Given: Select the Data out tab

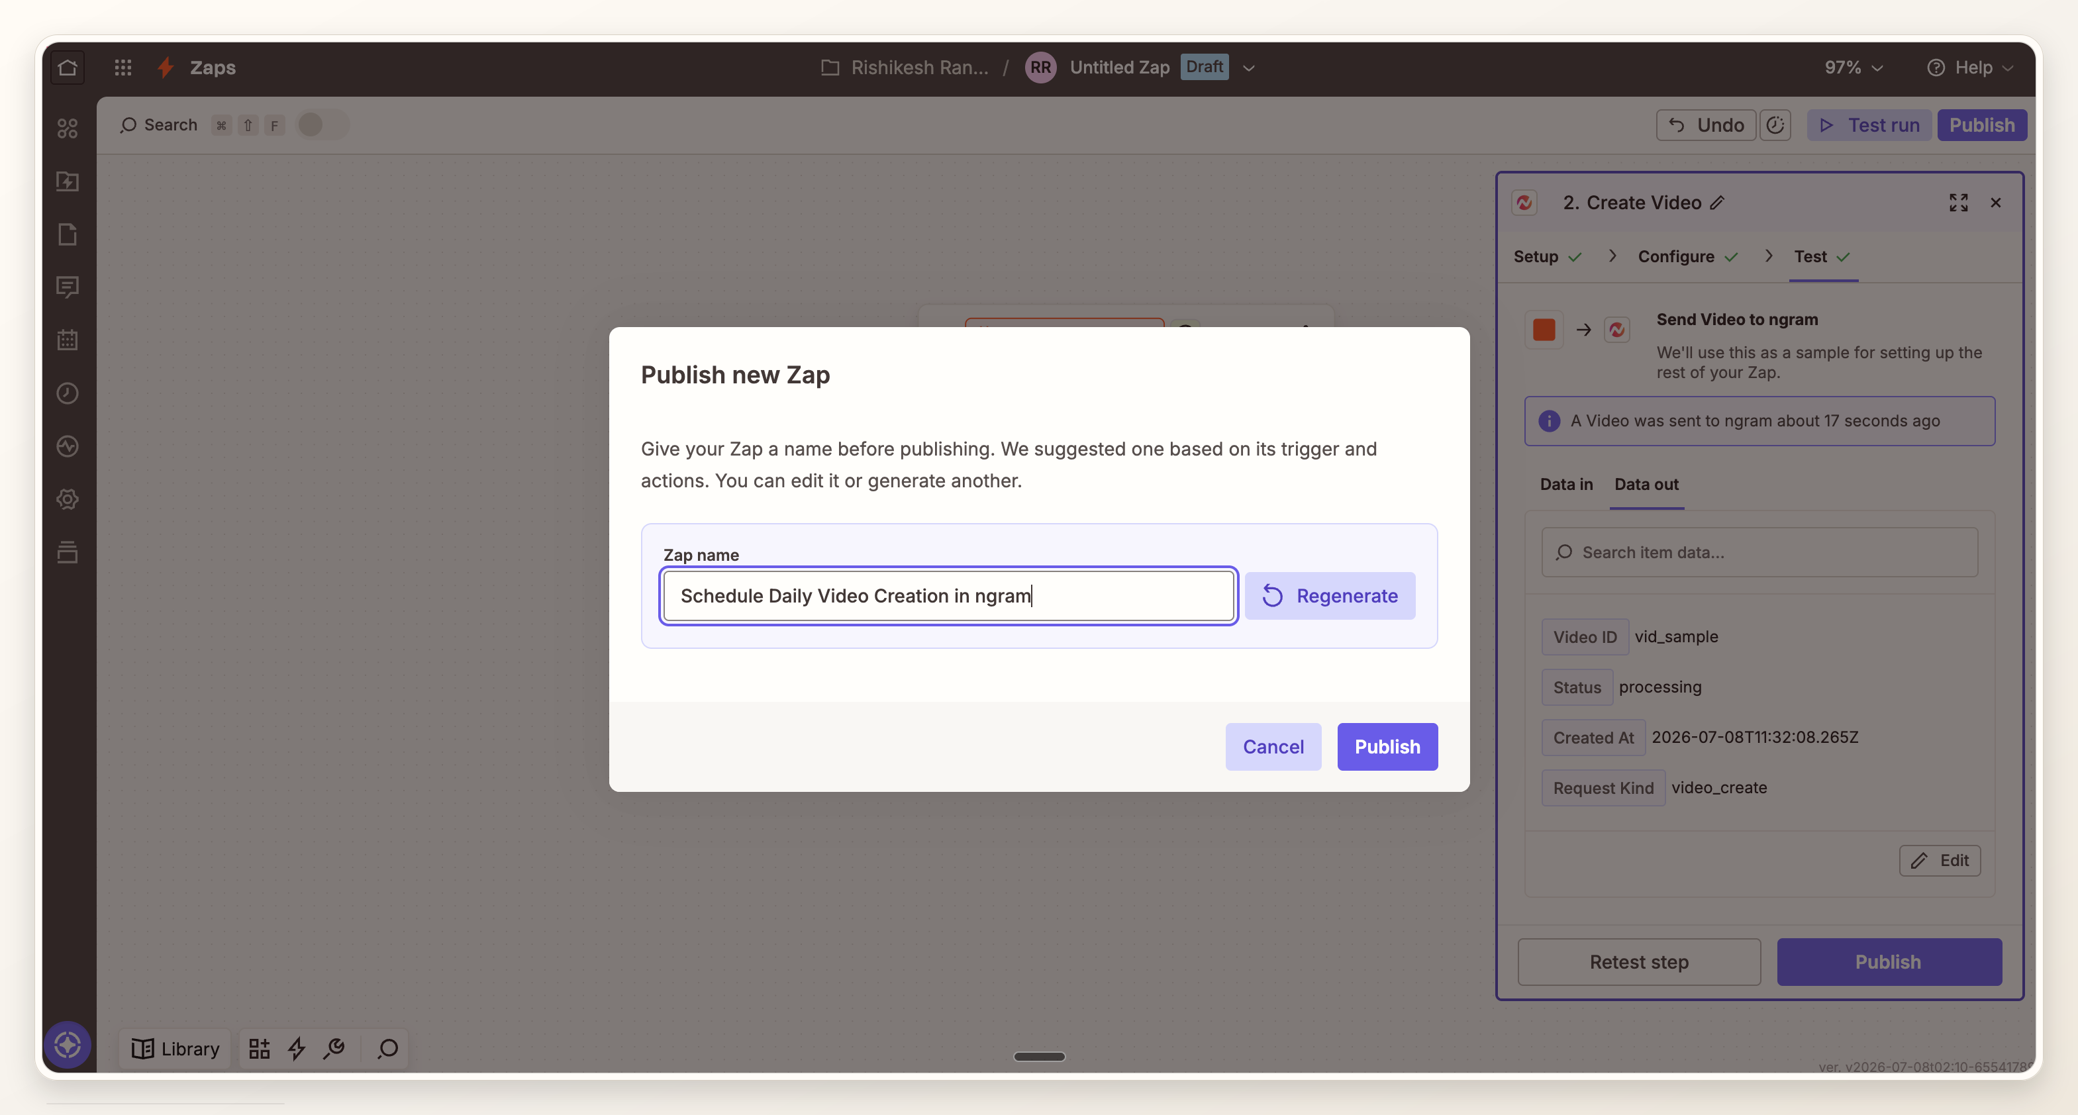Looking at the screenshot, I should coord(1646,484).
